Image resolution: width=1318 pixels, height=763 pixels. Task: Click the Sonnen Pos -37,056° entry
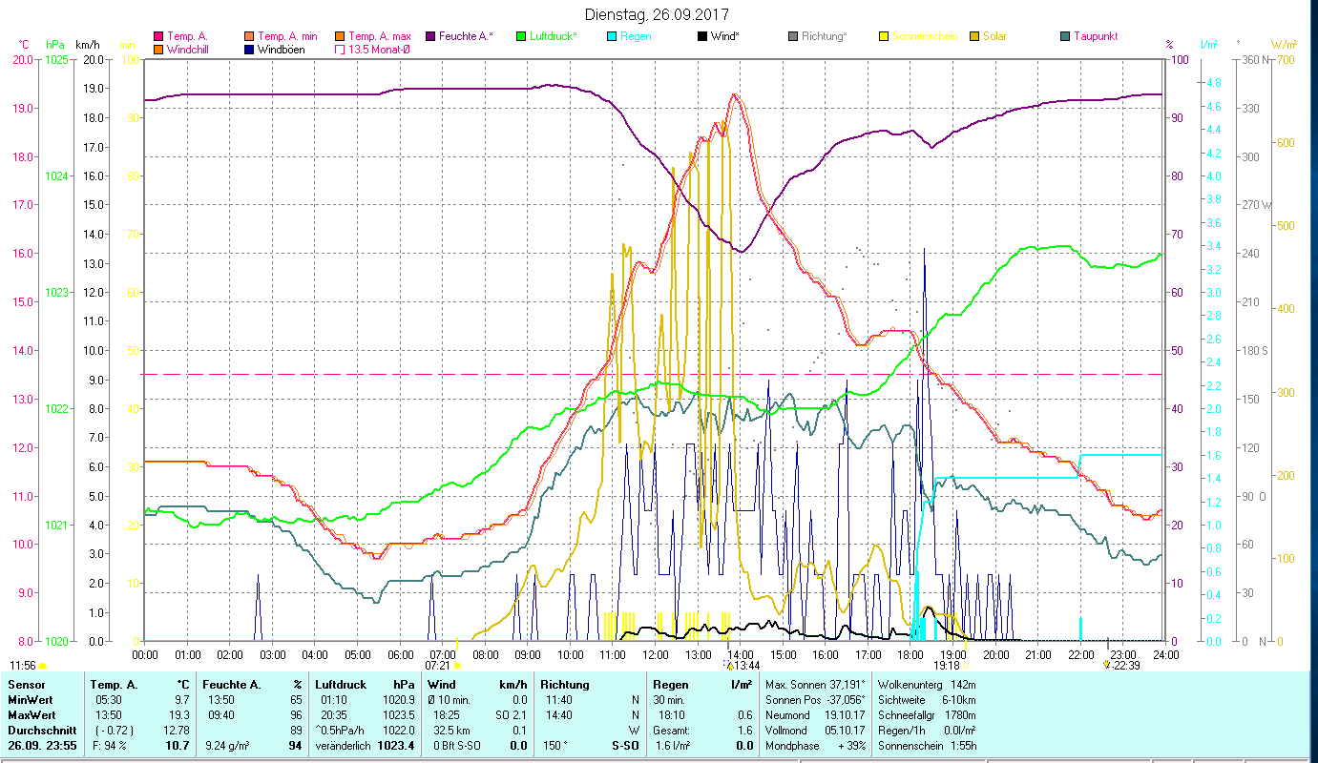(x=816, y=700)
